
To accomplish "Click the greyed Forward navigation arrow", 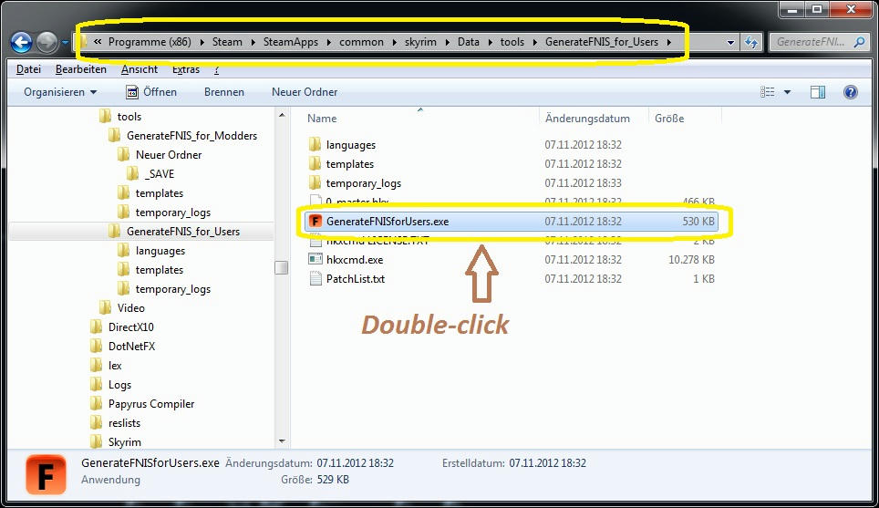I will pos(47,43).
